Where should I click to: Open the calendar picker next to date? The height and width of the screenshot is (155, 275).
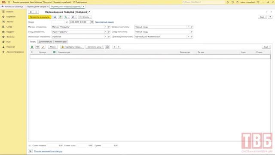coord(92,22)
